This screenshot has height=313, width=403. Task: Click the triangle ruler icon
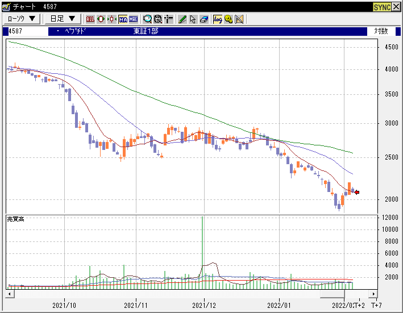point(239,19)
